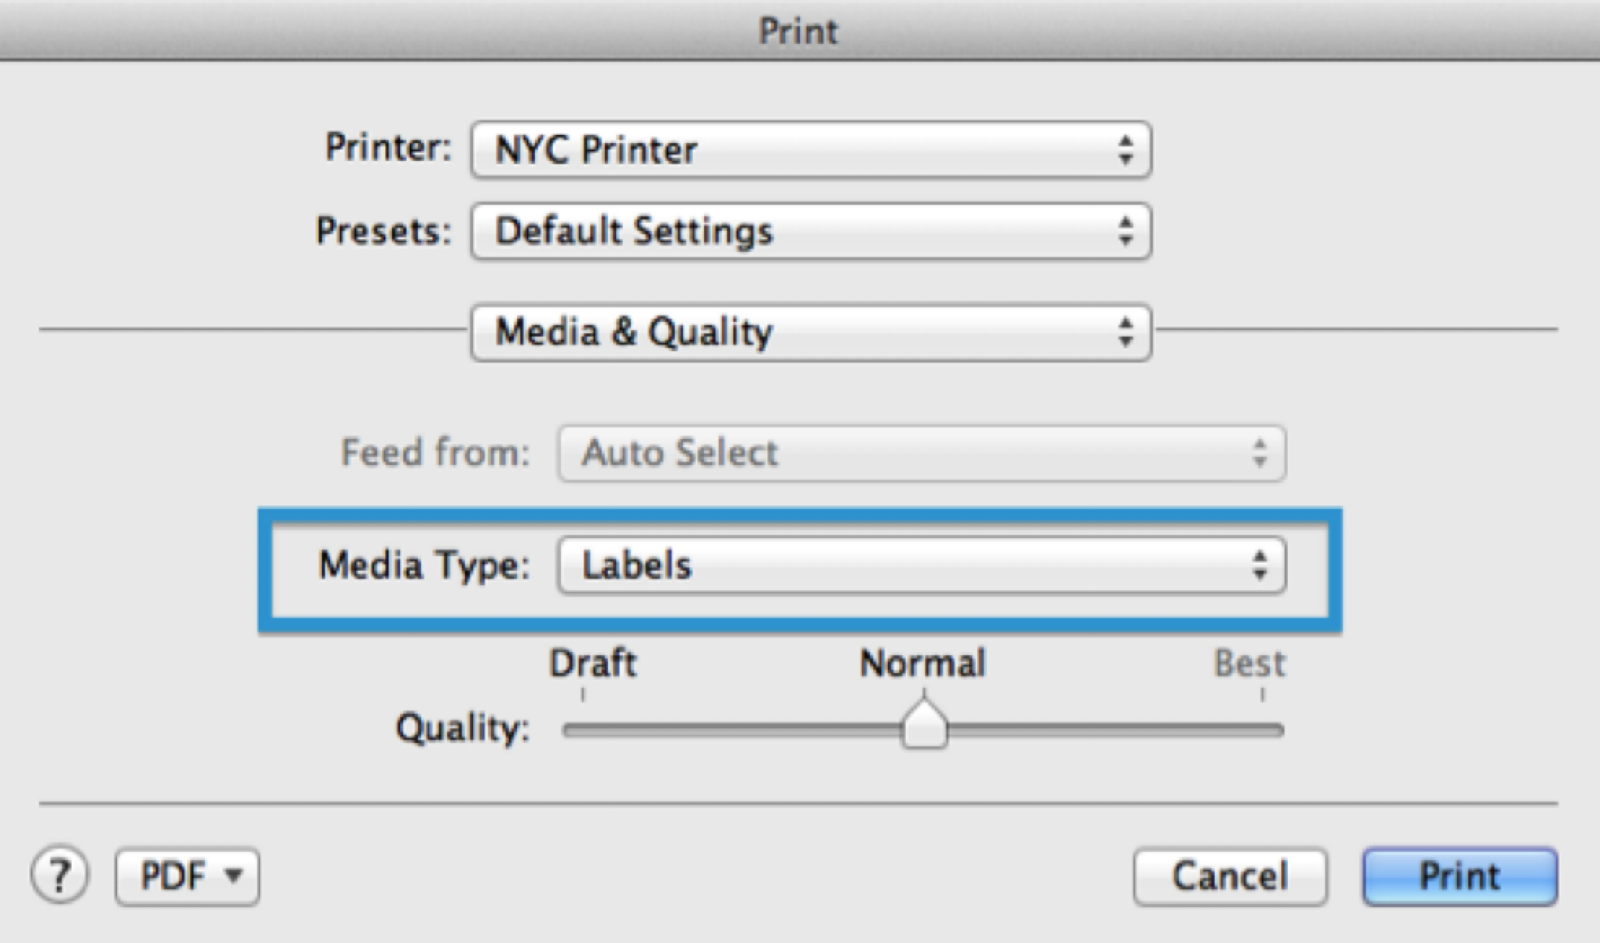Click the blue Print button
Image resolution: width=1600 pixels, height=943 pixels.
click(x=1459, y=876)
